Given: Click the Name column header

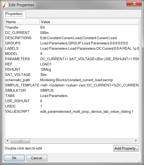Looking at the screenshot, I should [22, 22].
